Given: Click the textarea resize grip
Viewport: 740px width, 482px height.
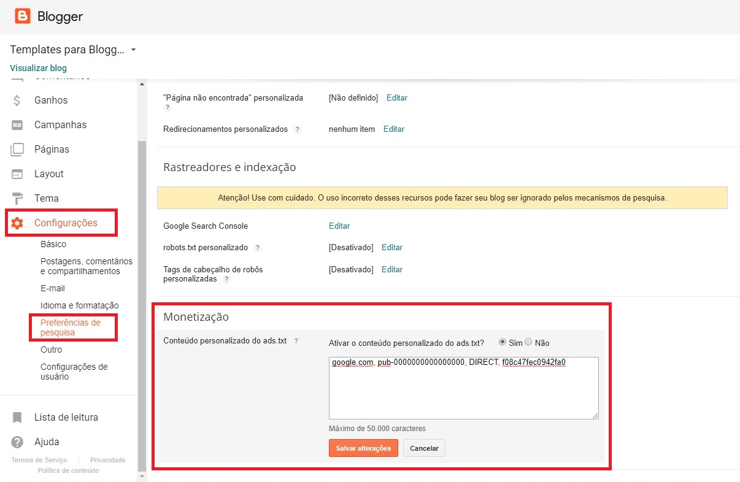Looking at the screenshot, I should point(595,416).
